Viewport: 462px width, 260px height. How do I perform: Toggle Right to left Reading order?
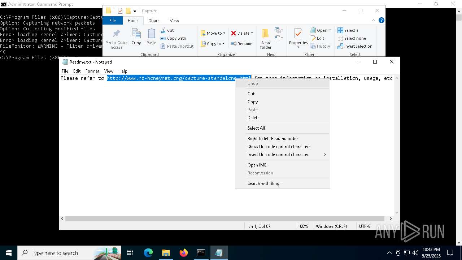point(282,139)
